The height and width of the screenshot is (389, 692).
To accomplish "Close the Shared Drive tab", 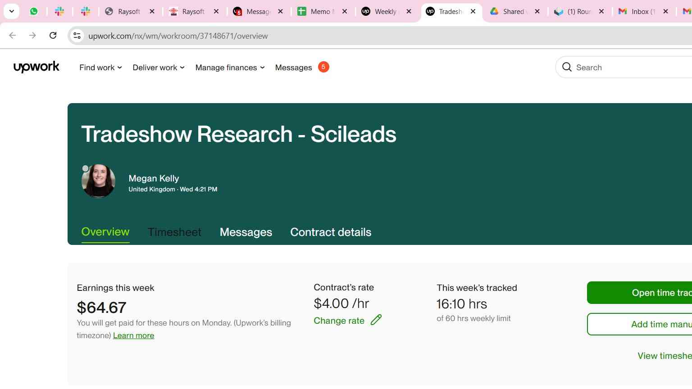I will (537, 11).
